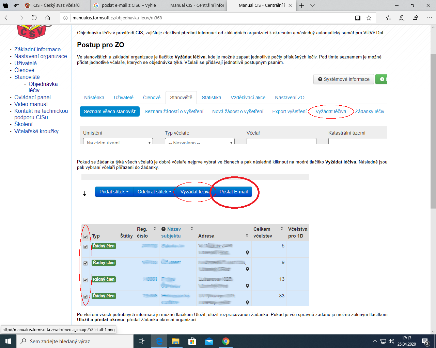The height and width of the screenshot is (348, 436).
Task: Expand the Přidat štítek dropdown
Action: tap(114, 192)
